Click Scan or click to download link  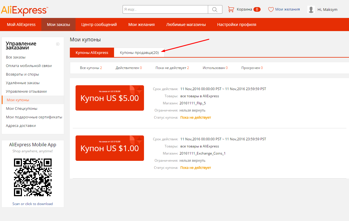(33, 204)
